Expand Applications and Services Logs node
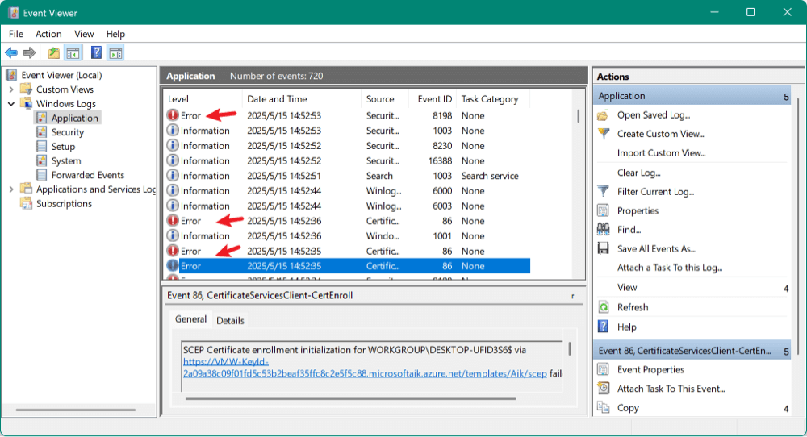 (11, 189)
